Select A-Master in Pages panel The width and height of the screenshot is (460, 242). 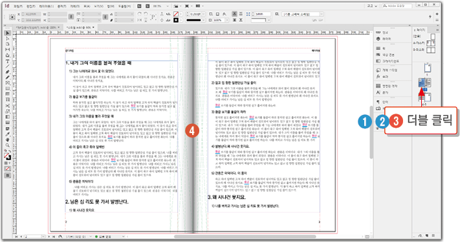(424, 43)
